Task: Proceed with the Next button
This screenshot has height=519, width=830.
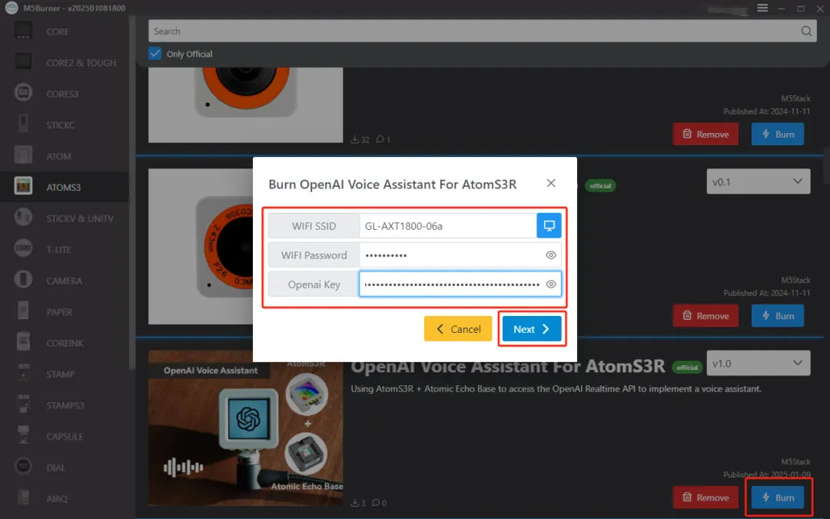Action: click(x=532, y=329)
